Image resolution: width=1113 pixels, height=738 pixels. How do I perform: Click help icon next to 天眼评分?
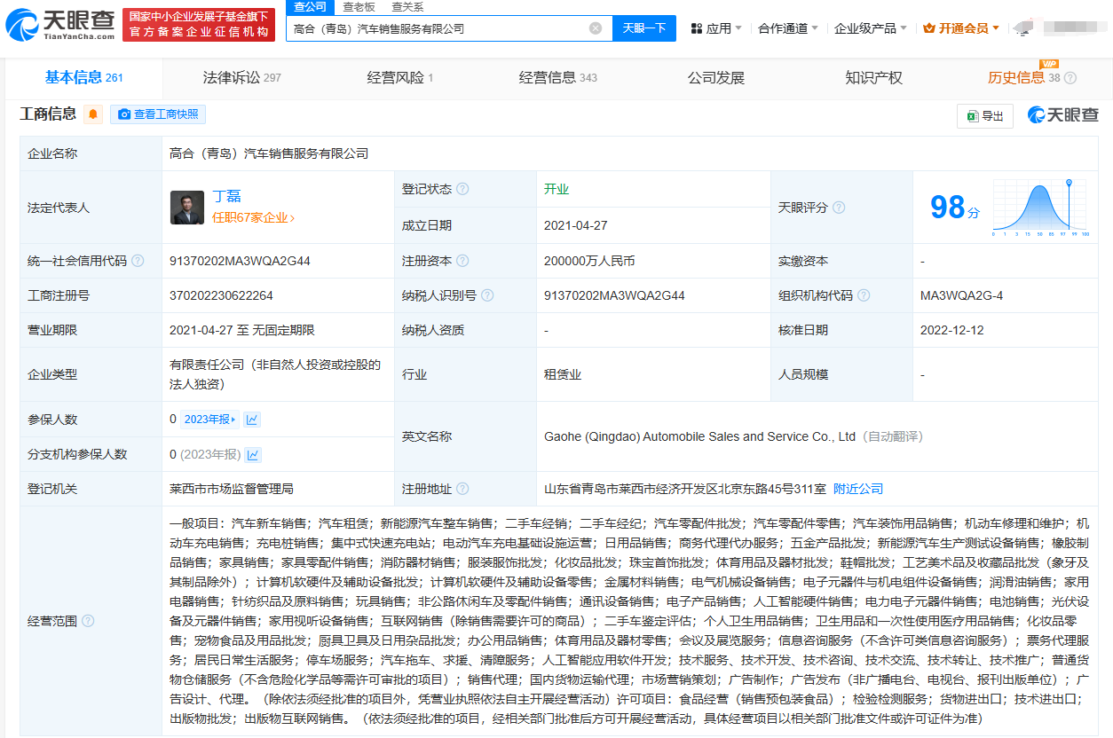tap(839, 208)
